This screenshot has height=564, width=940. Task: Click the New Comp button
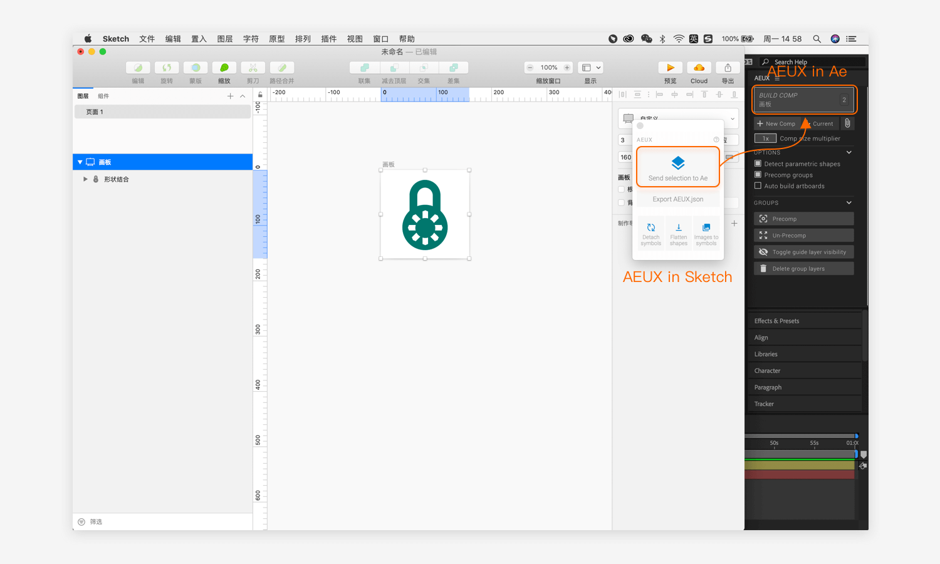tap(775, 123)
